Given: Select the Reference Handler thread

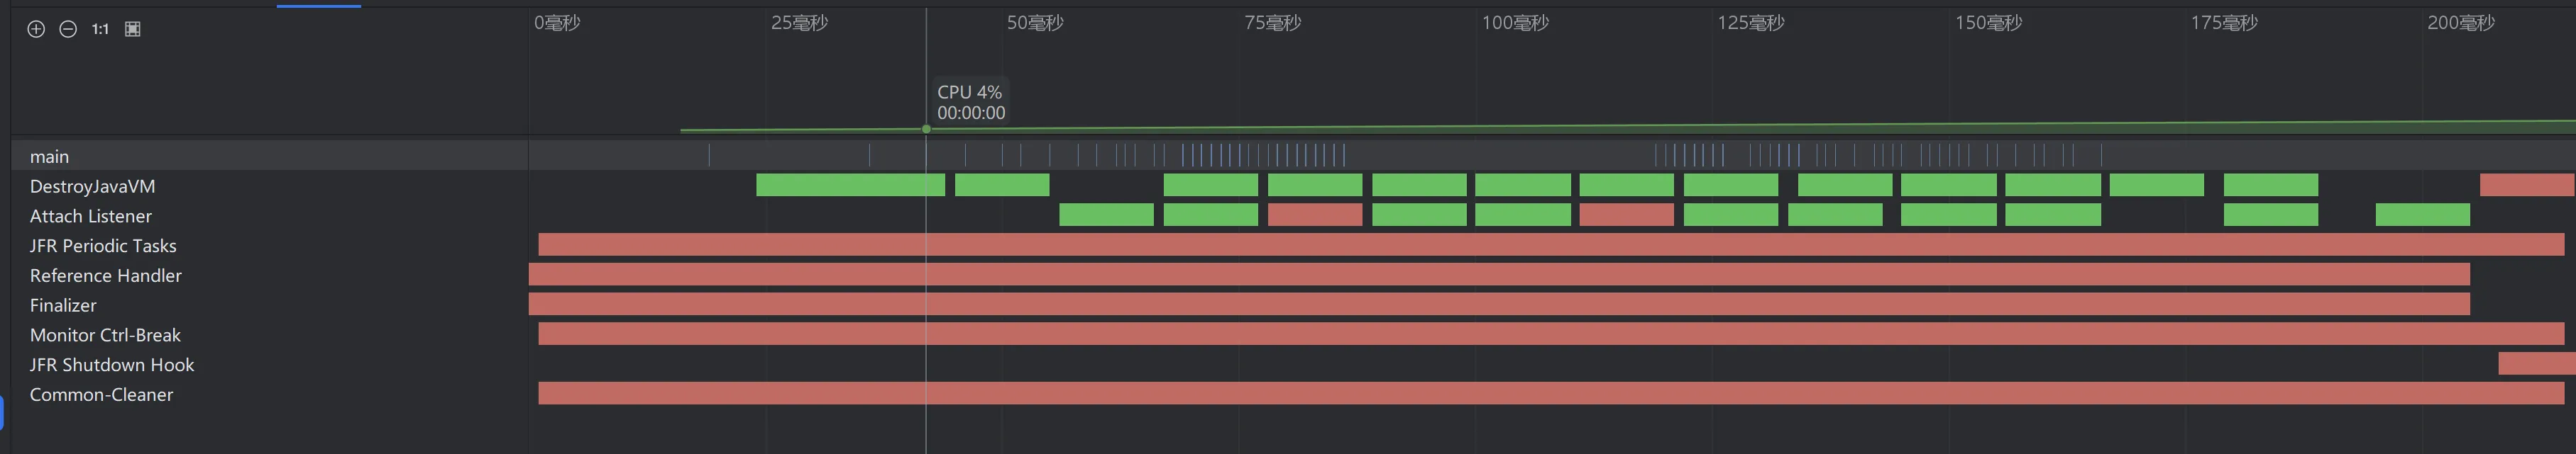Looking at the screenshot, I should [105, 276].
